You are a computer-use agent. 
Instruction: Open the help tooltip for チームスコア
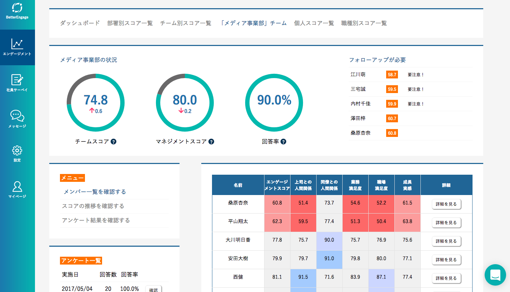[x=114, y=142]
